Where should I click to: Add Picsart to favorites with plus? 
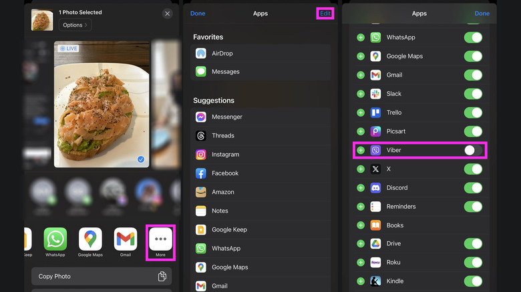[x=361, y=131]
